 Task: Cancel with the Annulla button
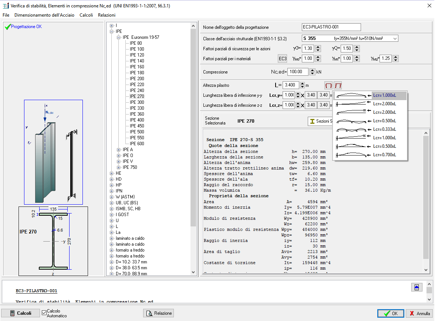coord(419,313)
